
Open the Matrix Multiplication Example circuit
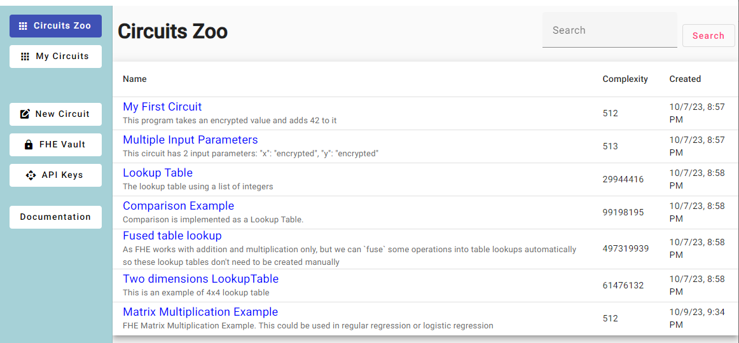200,312
